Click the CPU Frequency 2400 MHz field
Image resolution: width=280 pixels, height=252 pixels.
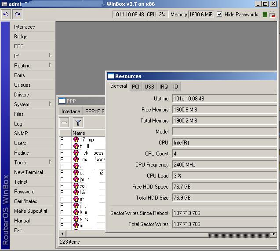[x=225, y=165]
